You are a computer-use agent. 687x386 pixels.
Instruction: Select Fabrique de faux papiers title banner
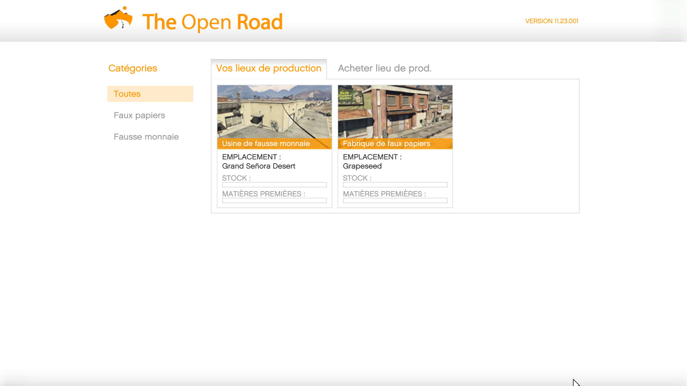coord(395,144)
